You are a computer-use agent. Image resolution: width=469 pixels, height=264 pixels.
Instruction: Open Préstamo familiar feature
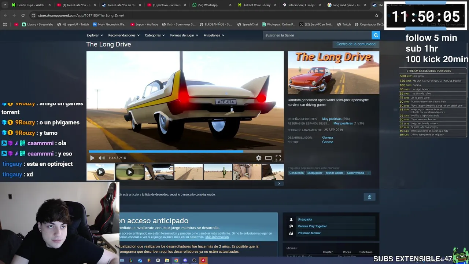309,233
